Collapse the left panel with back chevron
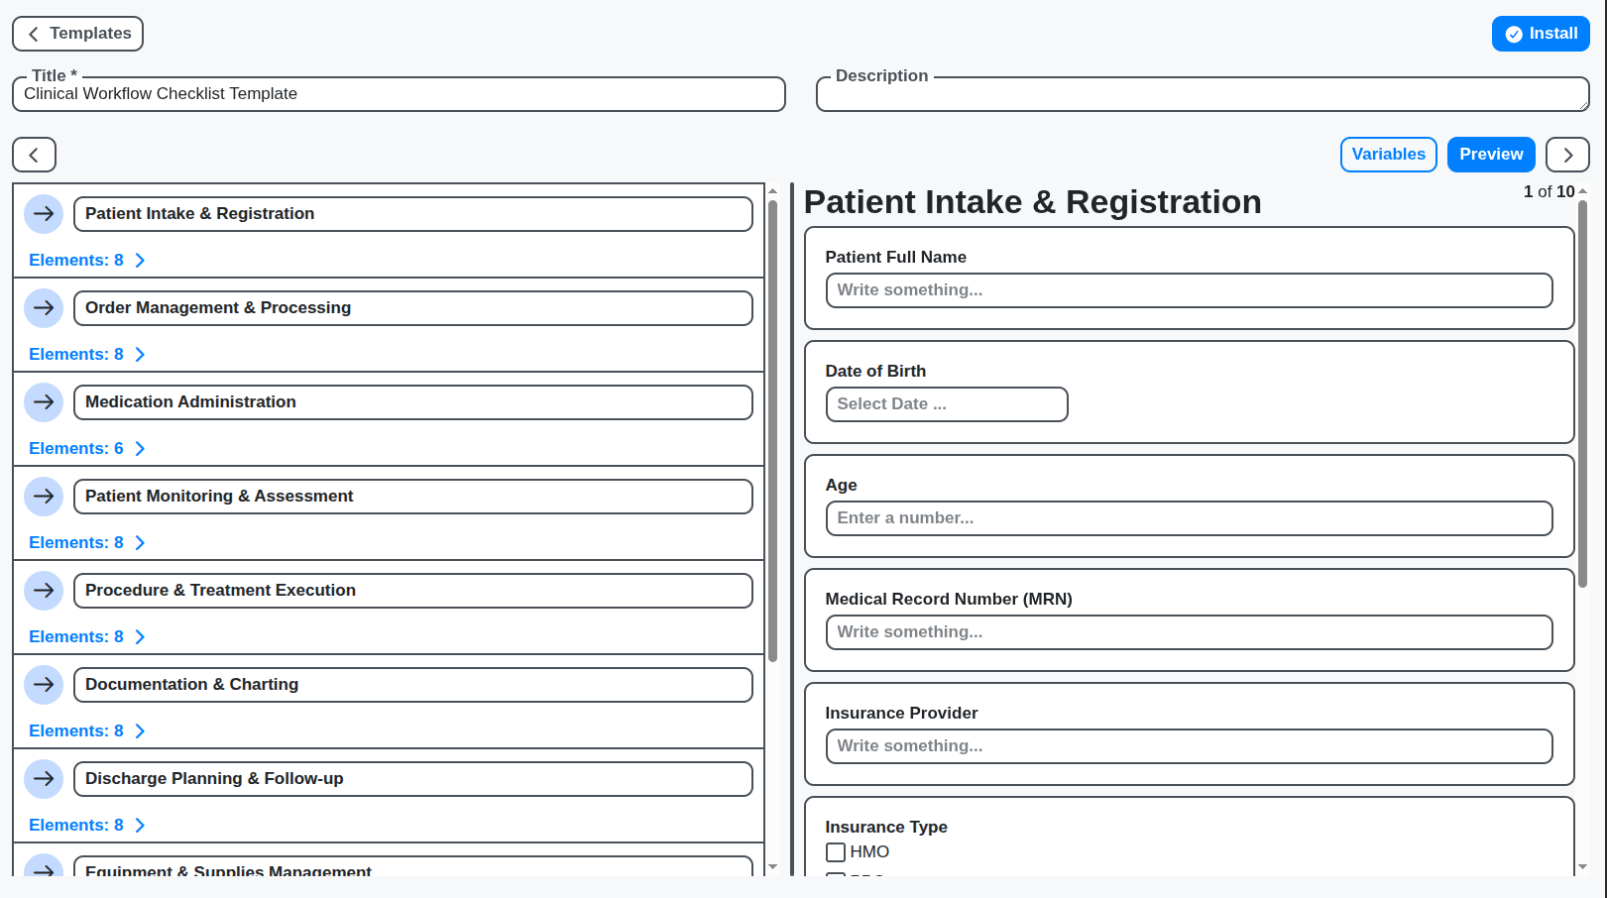 coord(34,155)
